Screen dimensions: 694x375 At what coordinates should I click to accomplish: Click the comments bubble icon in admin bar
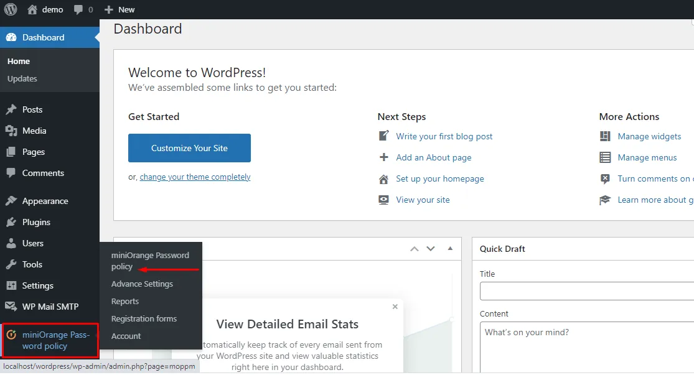(78, 10)
